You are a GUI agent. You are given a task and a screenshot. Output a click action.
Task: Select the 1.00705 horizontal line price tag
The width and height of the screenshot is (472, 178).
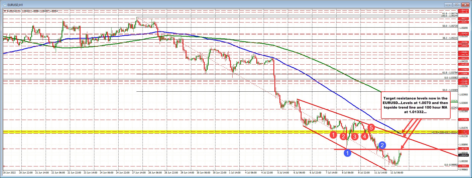tap(463, 149)
